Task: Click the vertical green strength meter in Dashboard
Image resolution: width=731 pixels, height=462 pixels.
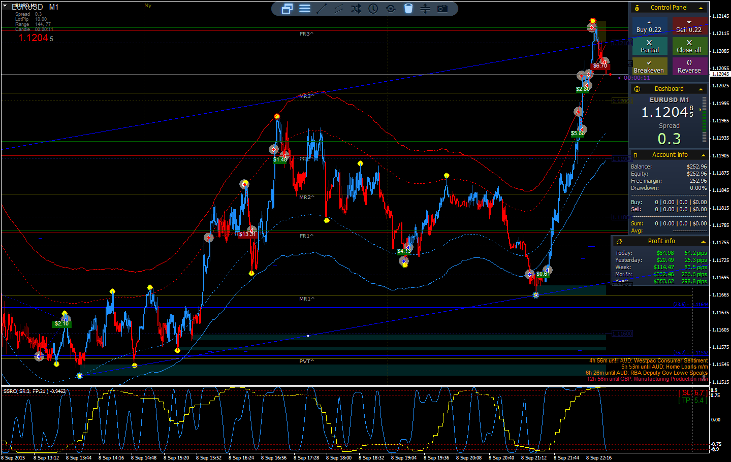Action: click(x=704, y=120)
